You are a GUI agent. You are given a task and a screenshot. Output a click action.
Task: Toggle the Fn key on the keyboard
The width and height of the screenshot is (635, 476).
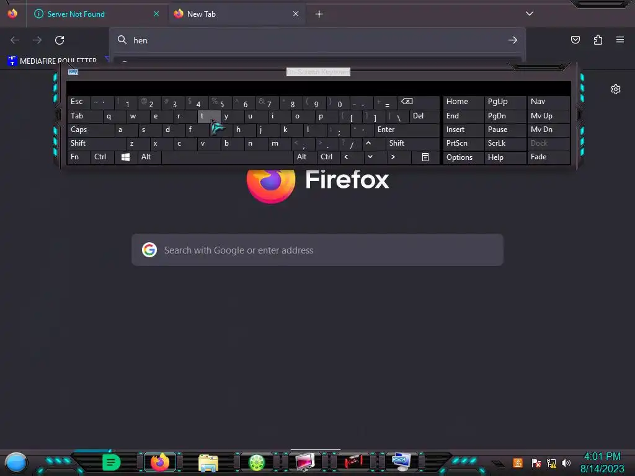(x=79, y=157)
